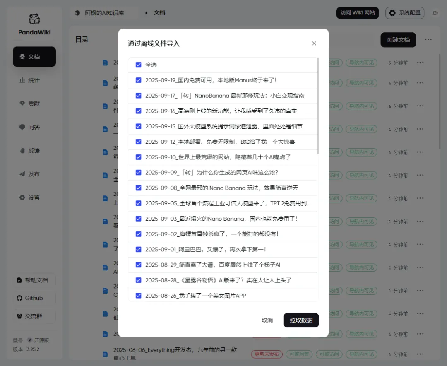Screen dimensions: 447x366
Task: Uncheck the 2025-08-26 美女图片APP entry
Action: click(x=138, y=296)
